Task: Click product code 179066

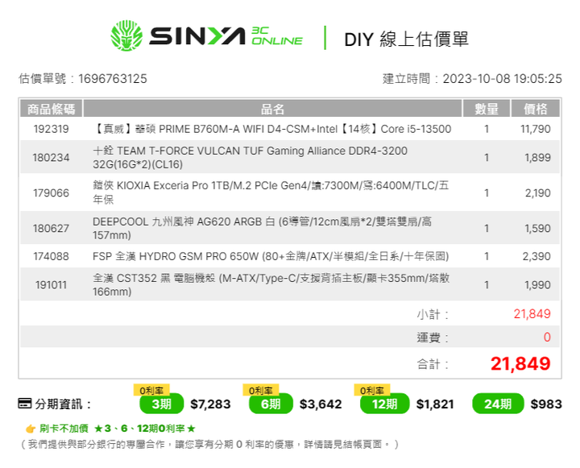Action: (51, 193)
